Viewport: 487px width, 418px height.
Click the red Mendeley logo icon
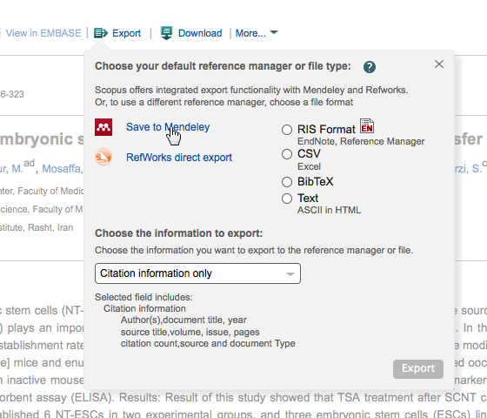(x=103, y=127)
